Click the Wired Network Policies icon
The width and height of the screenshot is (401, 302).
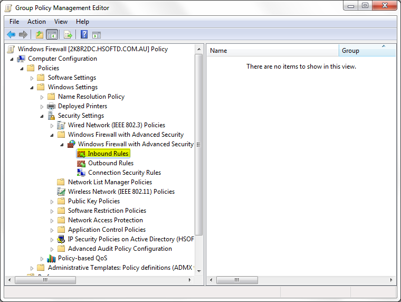61,125
